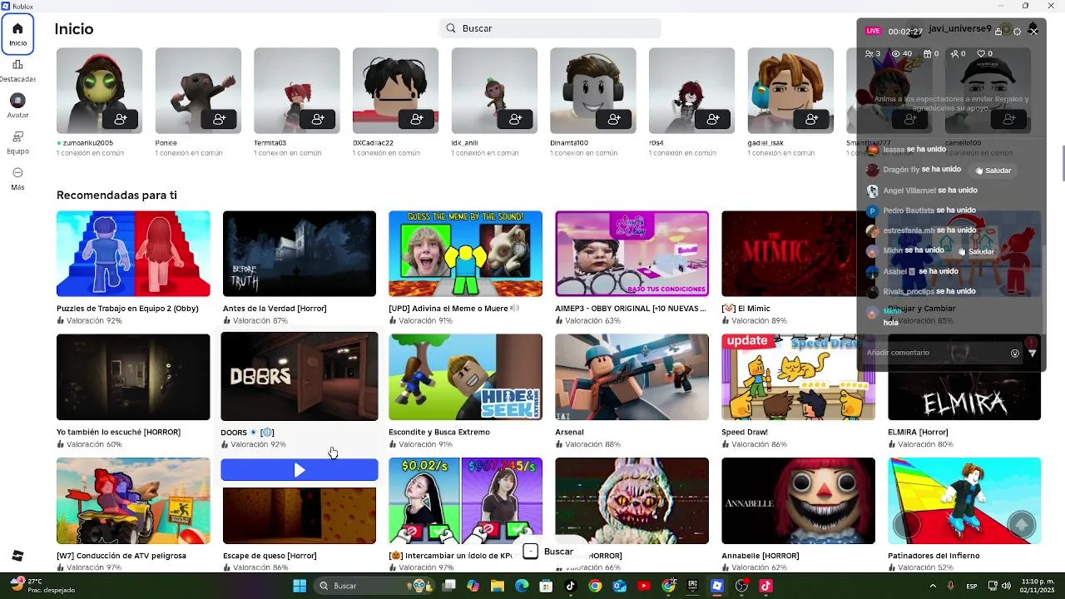Play DOORS with the blue play button
The image size is (1065, 599).
[300, 470]
